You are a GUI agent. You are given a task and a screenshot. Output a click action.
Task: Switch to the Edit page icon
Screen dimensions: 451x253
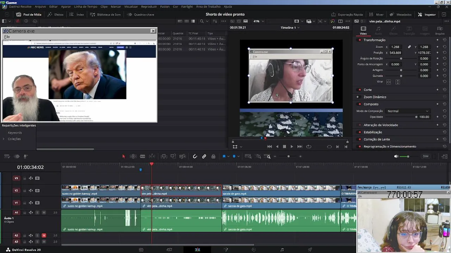click(197, 250)
